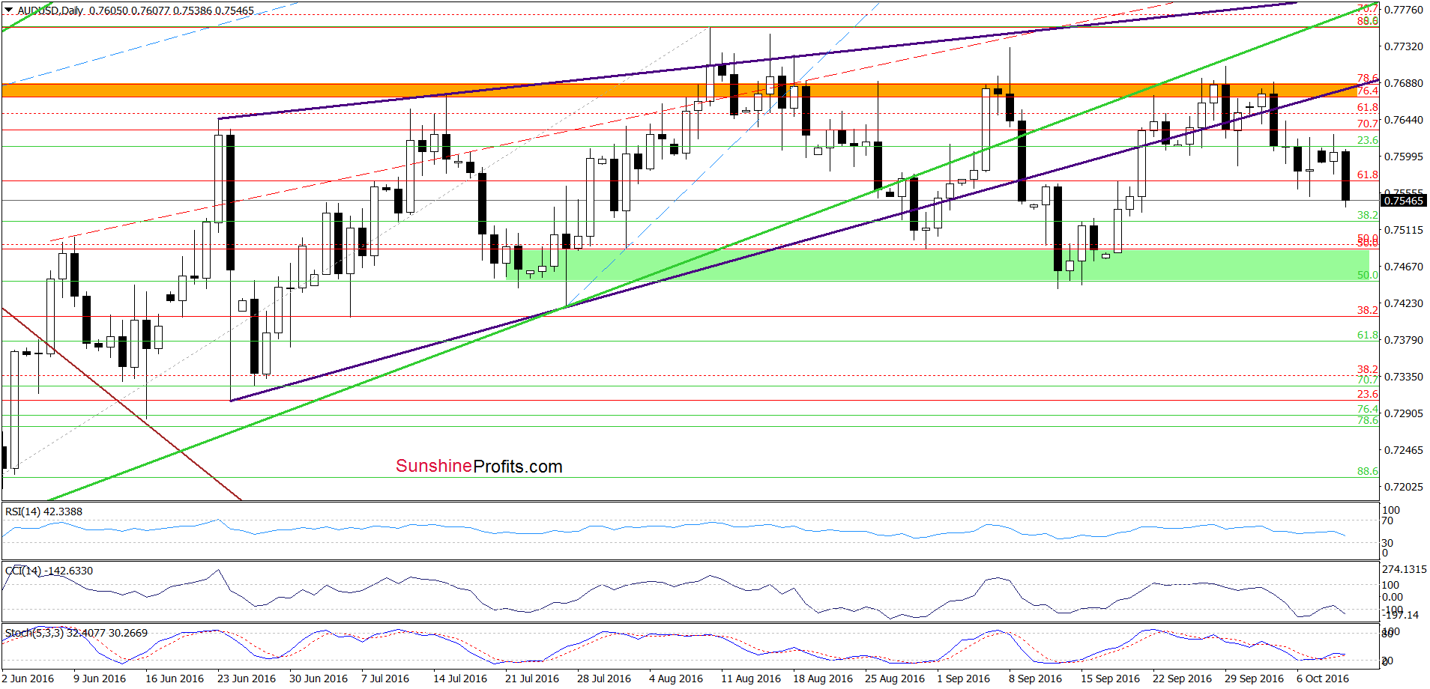Click the 29 Sep 2016 date label

click(x=1254, y=679)
